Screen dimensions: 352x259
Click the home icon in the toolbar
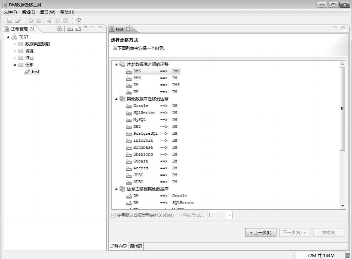(79, 20)
